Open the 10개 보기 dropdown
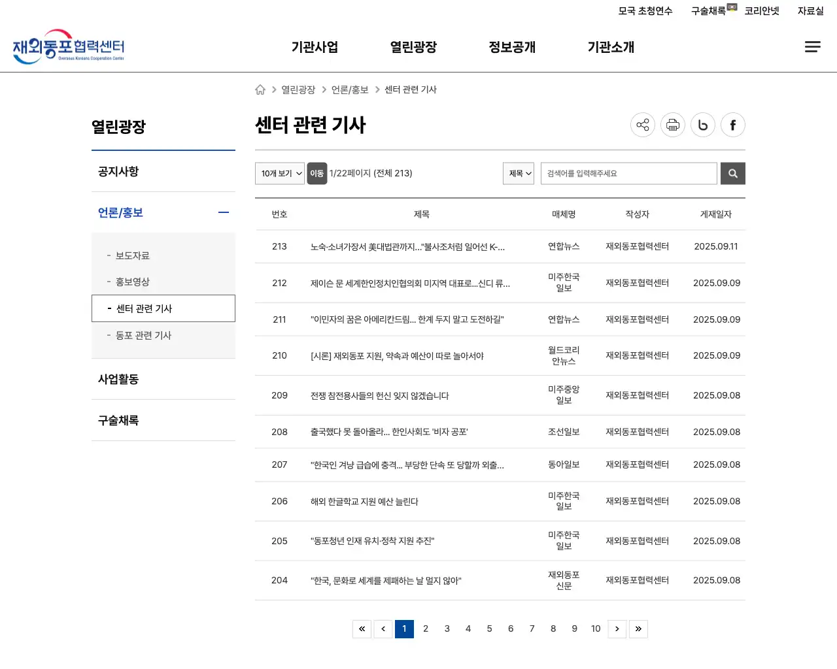 tap(280, 173)
